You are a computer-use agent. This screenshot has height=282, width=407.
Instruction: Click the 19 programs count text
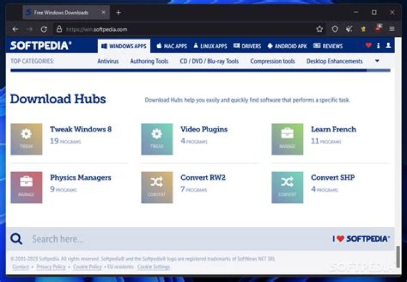(x=66, y=141)
